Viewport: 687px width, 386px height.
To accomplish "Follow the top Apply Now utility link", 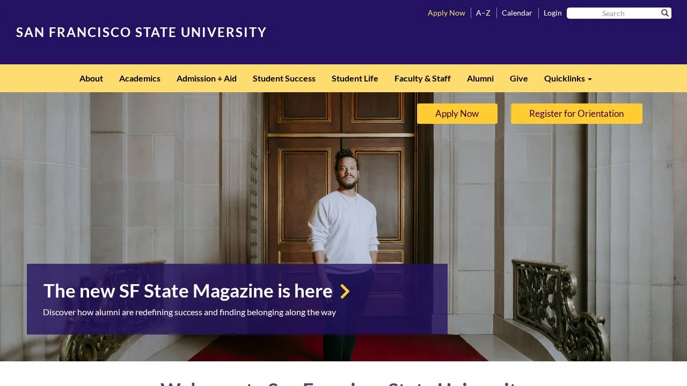I will click(447, 13).
